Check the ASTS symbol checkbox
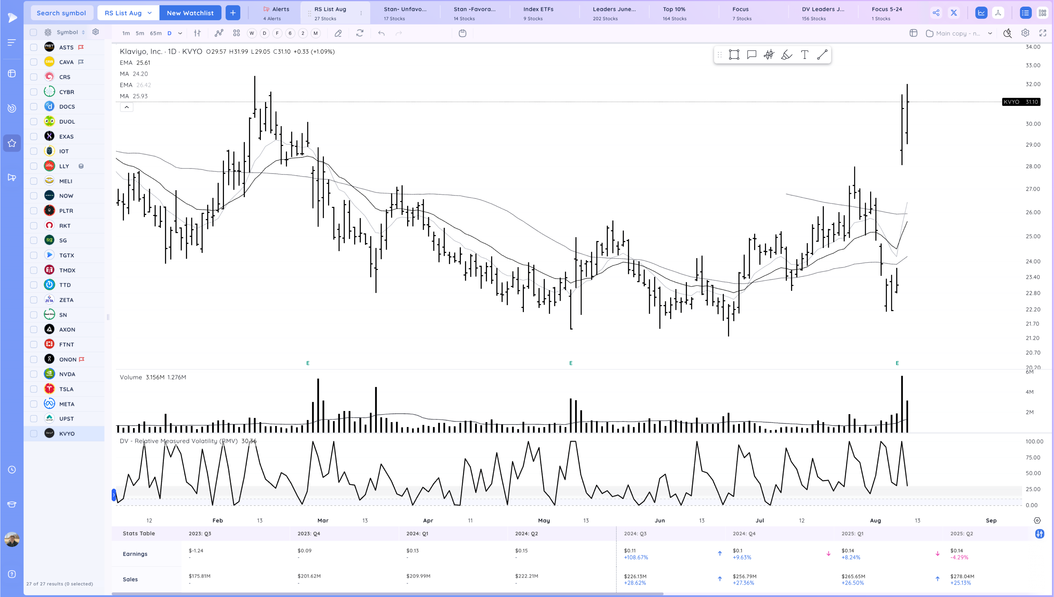This screenshot has height=597, width=1054. click(34, 48)
